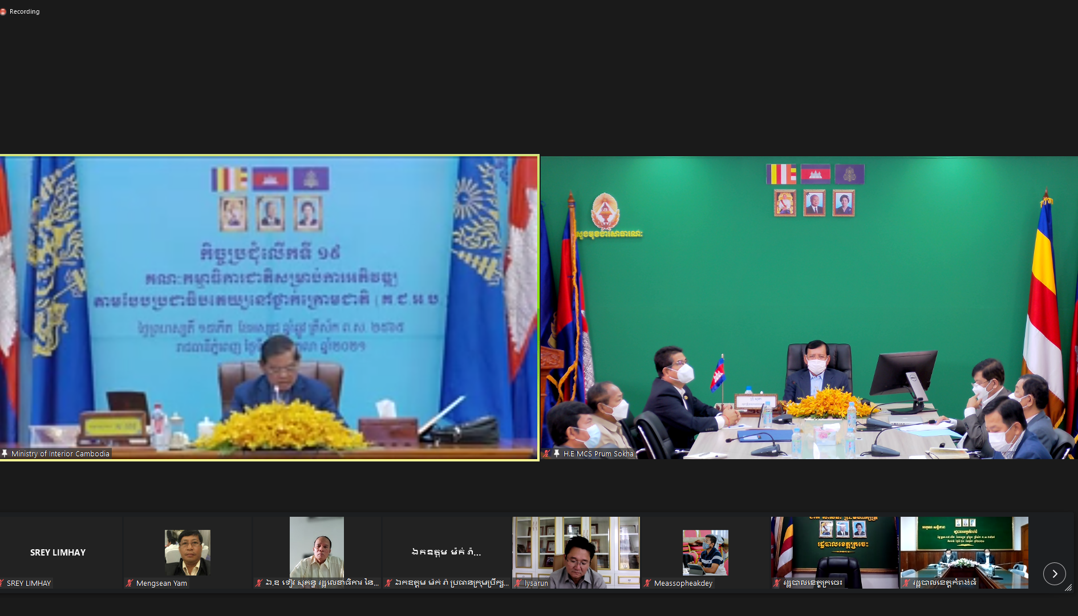Select Mengsean Yam's profile photo tile

tap(187, 552)
